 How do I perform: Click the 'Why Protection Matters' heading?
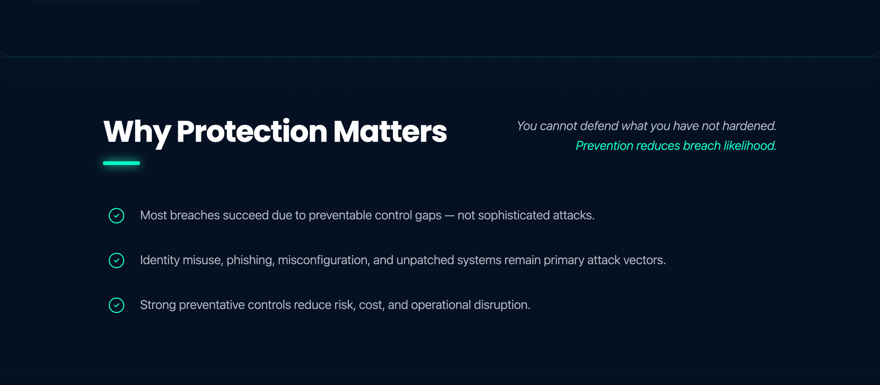(275, 132)
